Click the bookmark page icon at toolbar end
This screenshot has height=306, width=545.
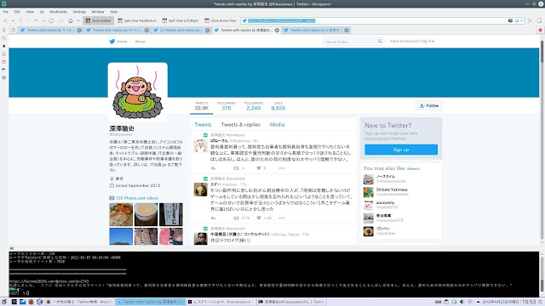[539, 20]
